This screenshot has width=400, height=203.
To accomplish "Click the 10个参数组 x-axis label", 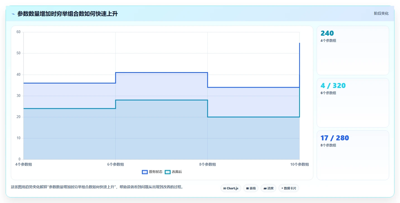I will coord(299,165).
